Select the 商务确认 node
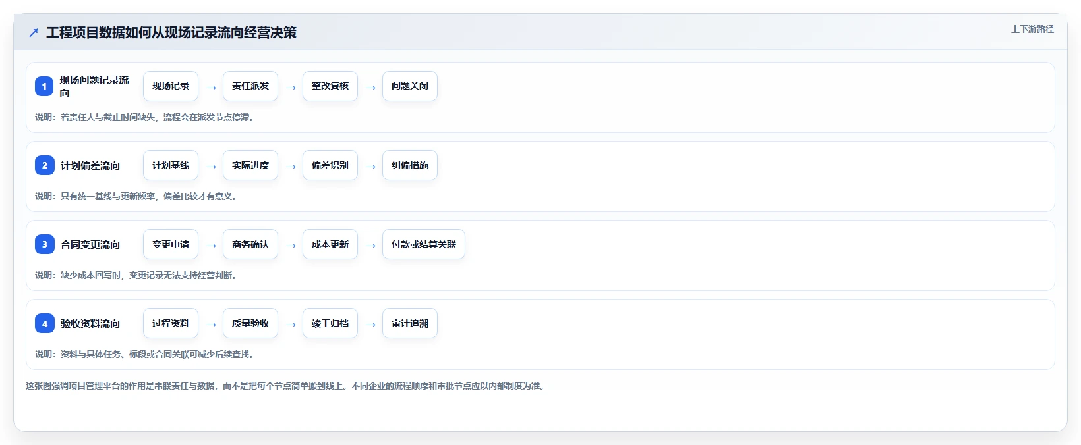Image resolution: width=1081 pixels, height=445 pixels. click(250, 244)
